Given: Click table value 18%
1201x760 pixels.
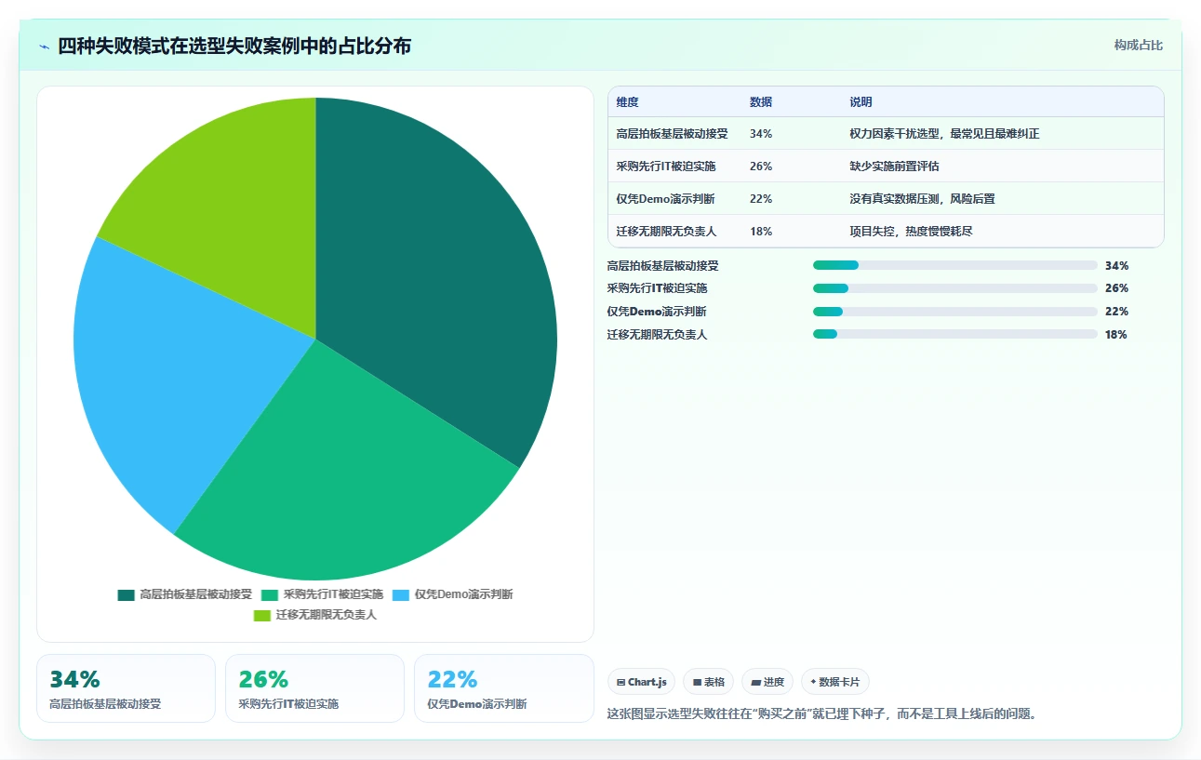Looking at the screenshot, I should pos(761,232).
